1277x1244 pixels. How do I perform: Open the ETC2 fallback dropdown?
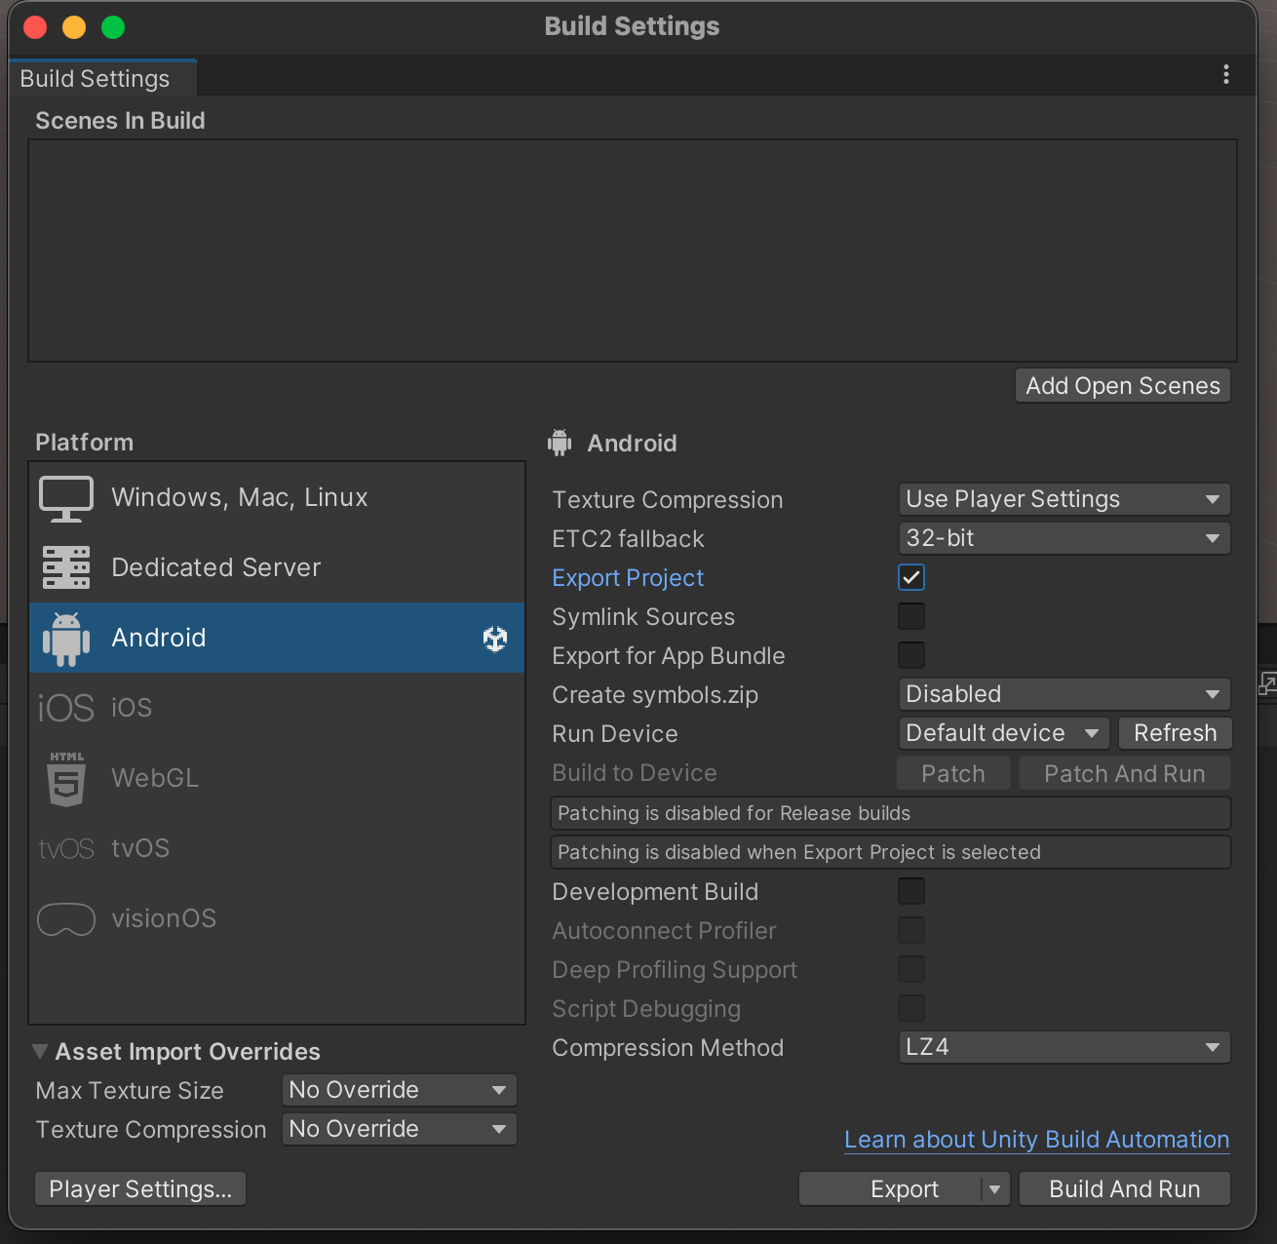(1064, 539)
